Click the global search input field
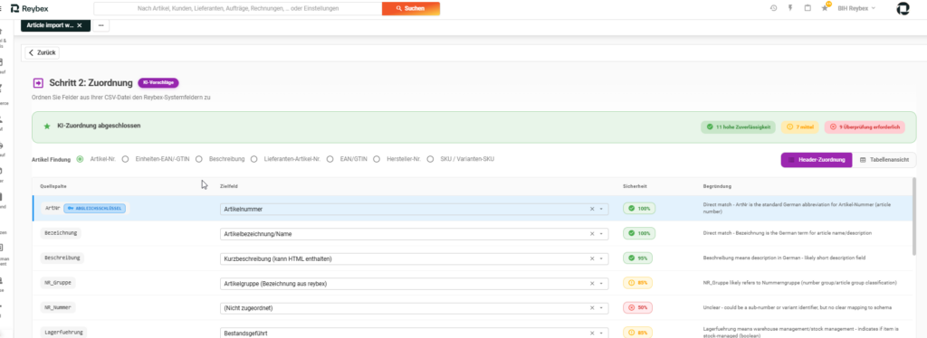927x338 pixels. coord(238,8)
